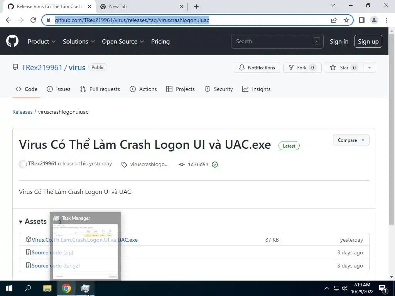Viewport: 395px width, 296px height.
Task: Collapse the Assets section
Action: pyautogui.click(x=33, y=222)
